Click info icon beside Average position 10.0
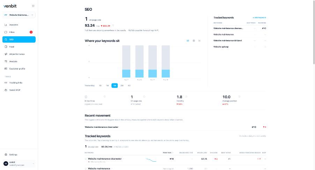Image resolution: width=315 pixels, height=170 pixels. tap(239, 97)
